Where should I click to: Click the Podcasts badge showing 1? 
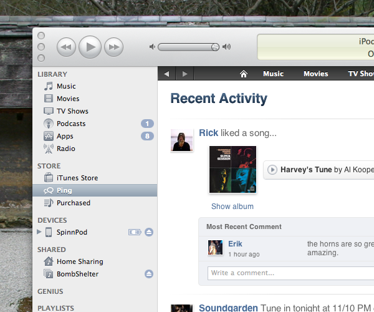[147, 124]
